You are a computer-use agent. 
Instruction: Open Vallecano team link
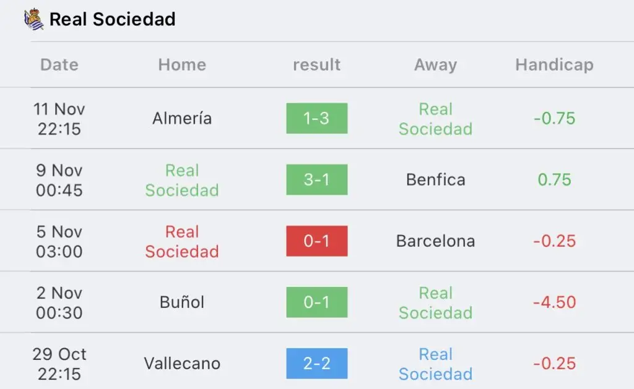coord(182,364)
